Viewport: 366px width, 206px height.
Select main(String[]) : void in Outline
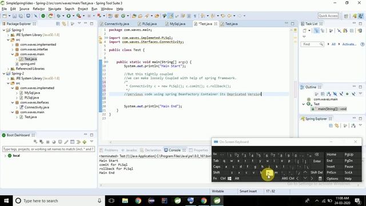pyautogui.click(x=329, y=109)
